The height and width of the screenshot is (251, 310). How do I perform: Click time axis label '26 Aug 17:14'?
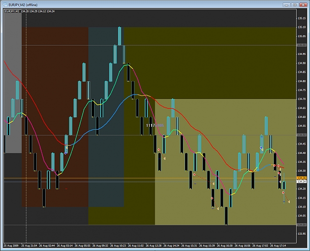[x=278, y=246]
